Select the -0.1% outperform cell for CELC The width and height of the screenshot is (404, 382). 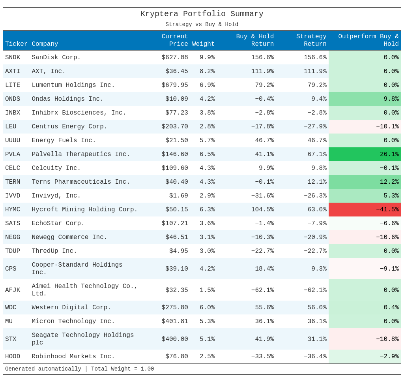(x=365, y=168)
